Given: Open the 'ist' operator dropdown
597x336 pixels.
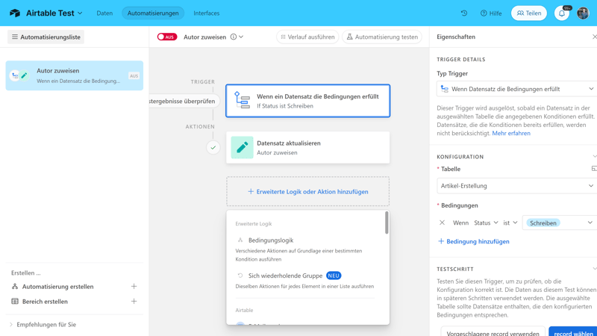Looking at the screenshot, I should pos(510,223).
